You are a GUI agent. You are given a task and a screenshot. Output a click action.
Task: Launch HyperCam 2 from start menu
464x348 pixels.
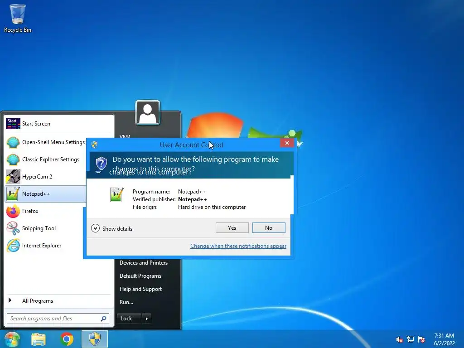(x=45, y=177)
